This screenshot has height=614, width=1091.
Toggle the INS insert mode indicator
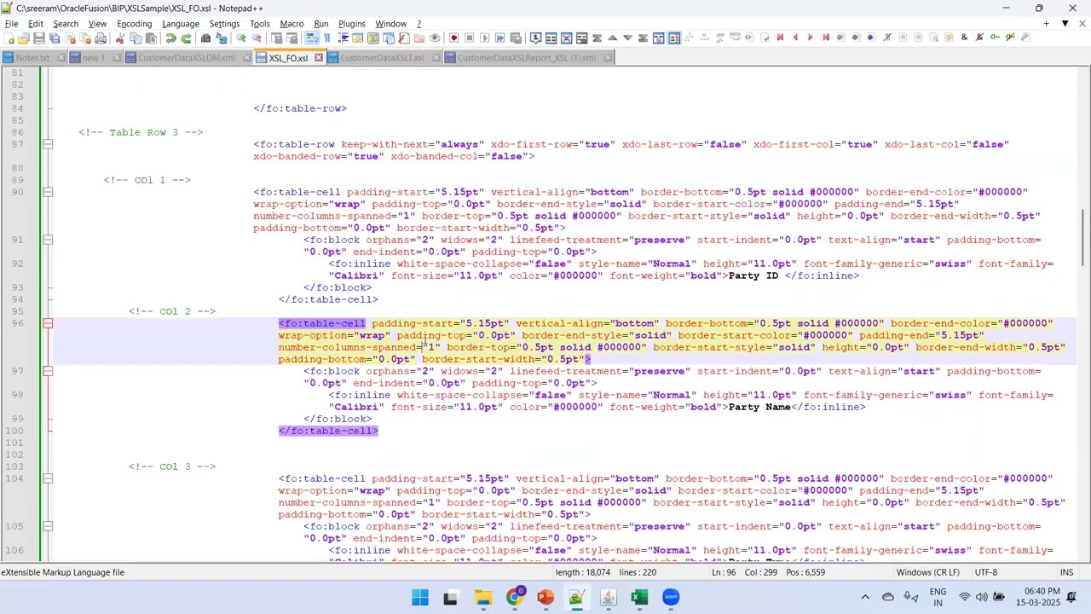tap(1066, 572)
